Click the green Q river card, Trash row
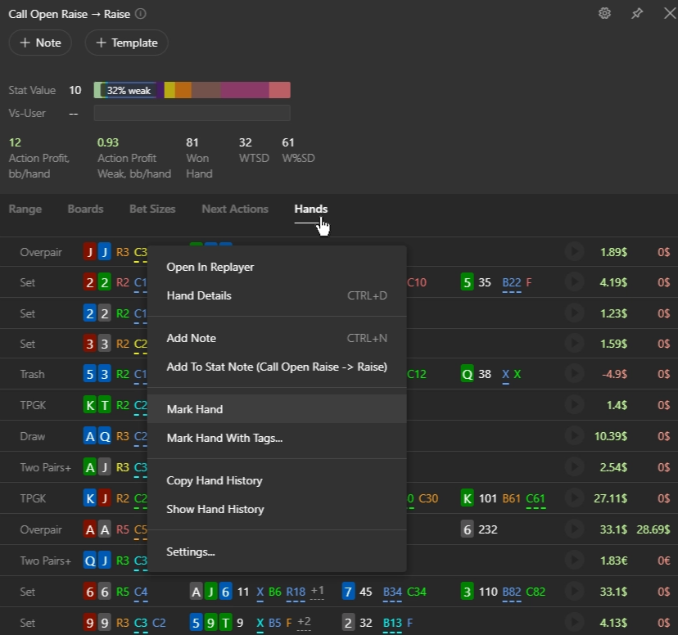678x635 pixels. click(467, 374)
